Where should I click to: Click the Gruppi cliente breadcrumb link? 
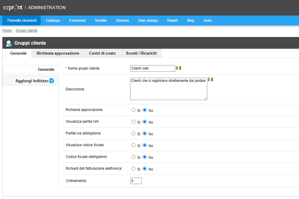26,31
